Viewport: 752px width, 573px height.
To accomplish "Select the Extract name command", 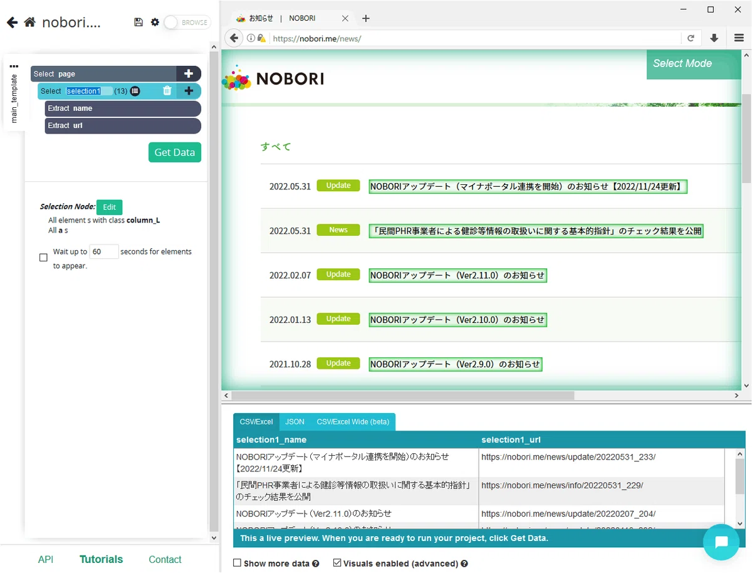I will 123,108.
